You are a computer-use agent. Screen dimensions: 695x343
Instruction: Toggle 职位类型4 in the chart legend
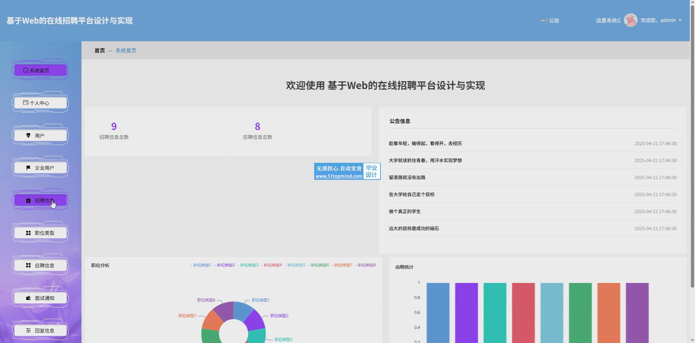271,265
